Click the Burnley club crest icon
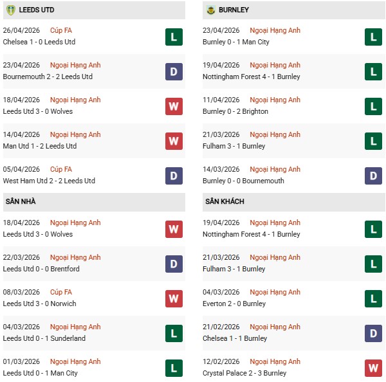Image resolution: width=386 pixels, height=382 pixels. coord(210,10)
